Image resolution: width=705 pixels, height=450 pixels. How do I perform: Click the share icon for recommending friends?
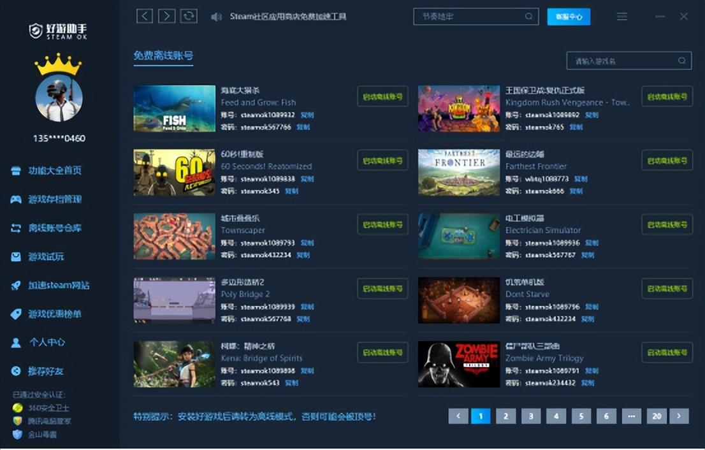point(16,371)
